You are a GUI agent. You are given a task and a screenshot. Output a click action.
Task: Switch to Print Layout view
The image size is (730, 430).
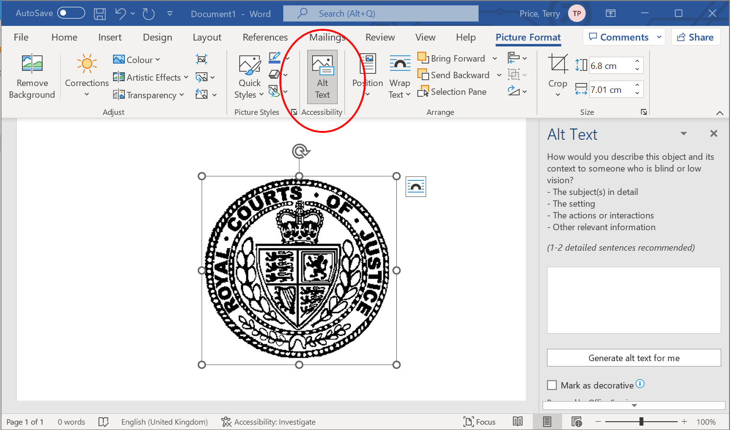tap(547, 421)
